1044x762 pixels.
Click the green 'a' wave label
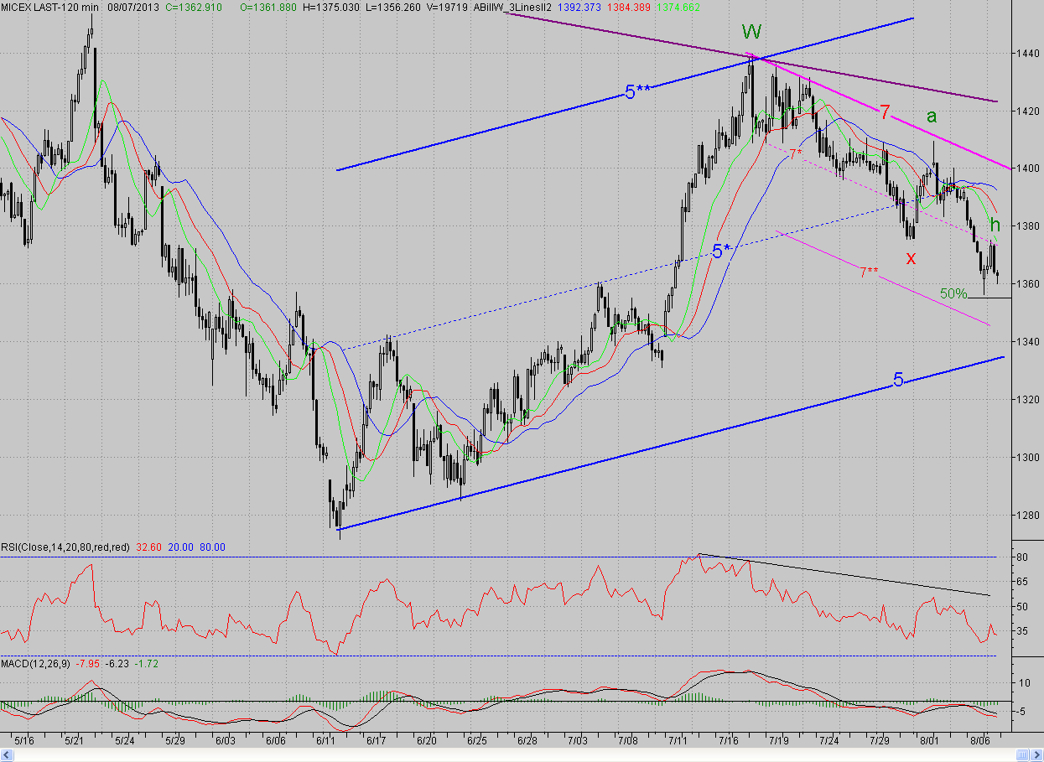pyautogui.click(x=931, y=116)
